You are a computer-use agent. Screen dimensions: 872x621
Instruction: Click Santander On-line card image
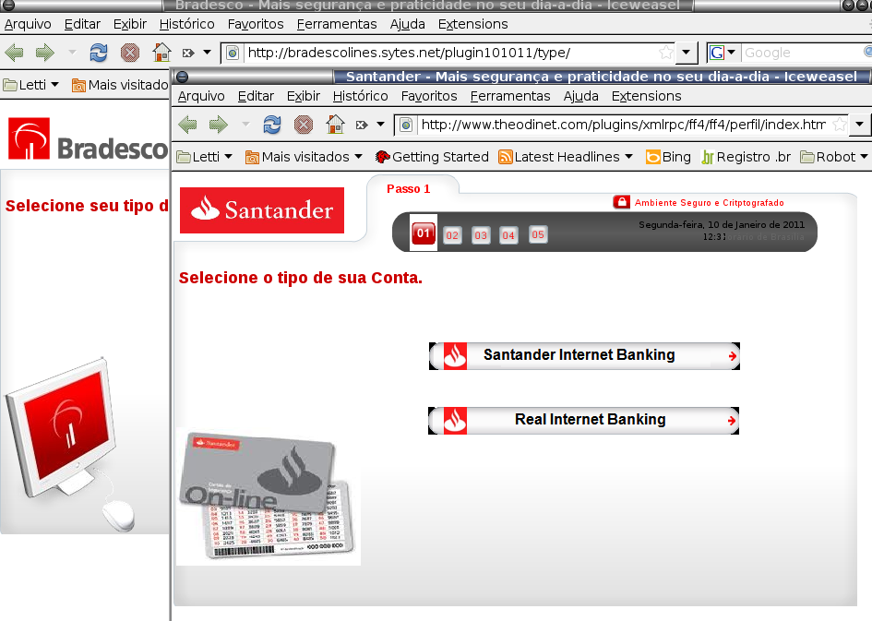[269, 496]
